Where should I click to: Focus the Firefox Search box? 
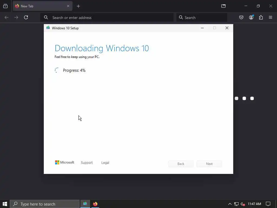[202, 18]
